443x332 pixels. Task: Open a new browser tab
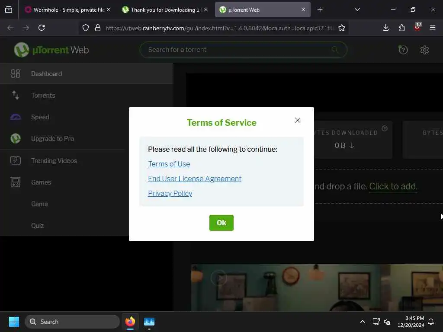(320, 10)
